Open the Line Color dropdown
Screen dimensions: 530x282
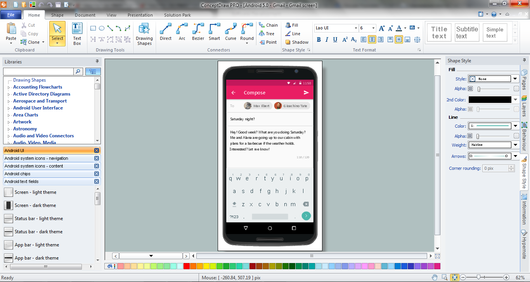(515, 126)
